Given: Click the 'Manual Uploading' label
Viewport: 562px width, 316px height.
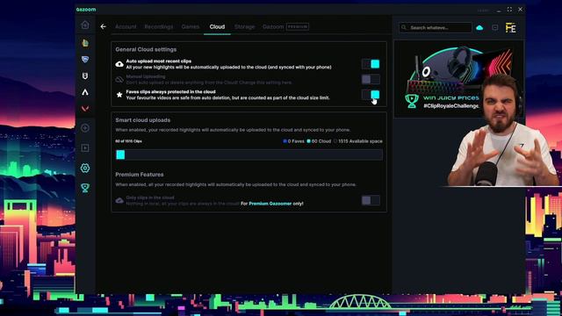Looking at the screenshot, I should (146, 76).
